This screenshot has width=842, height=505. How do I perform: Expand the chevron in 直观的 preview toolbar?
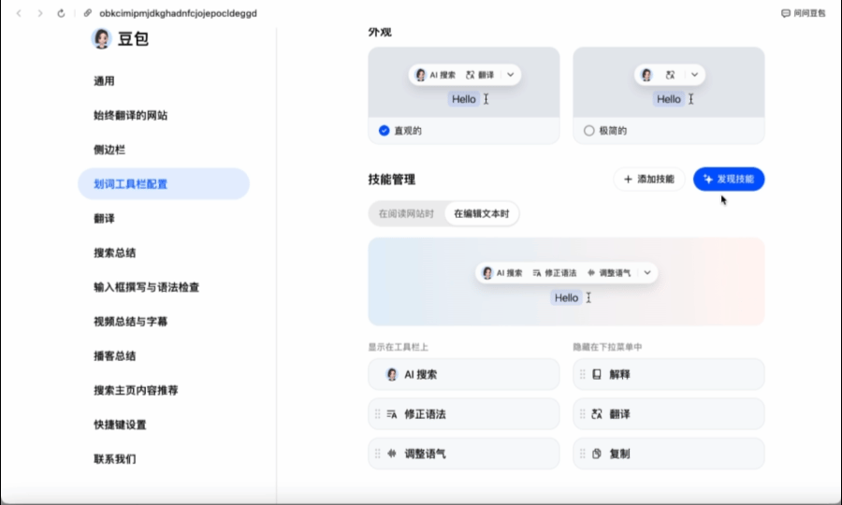[511, 75]
